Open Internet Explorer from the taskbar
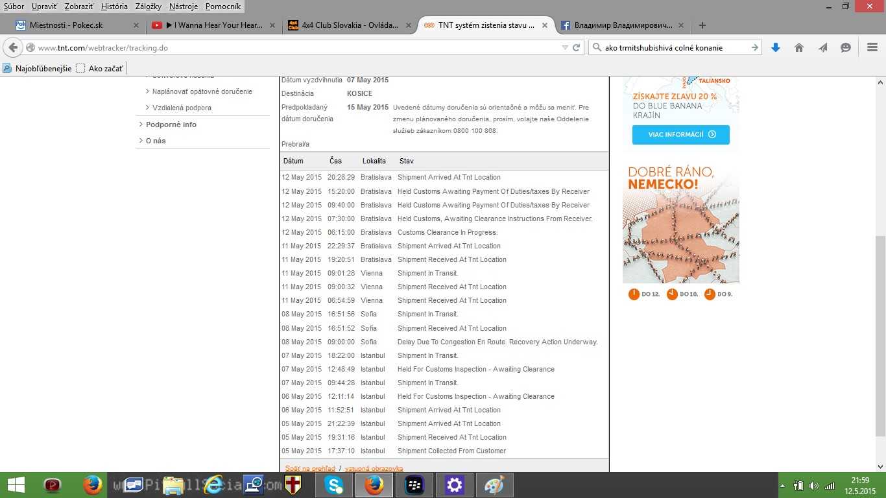Viewport: 886px width, 498px height. pyautogui.click(x=213, y=485)
